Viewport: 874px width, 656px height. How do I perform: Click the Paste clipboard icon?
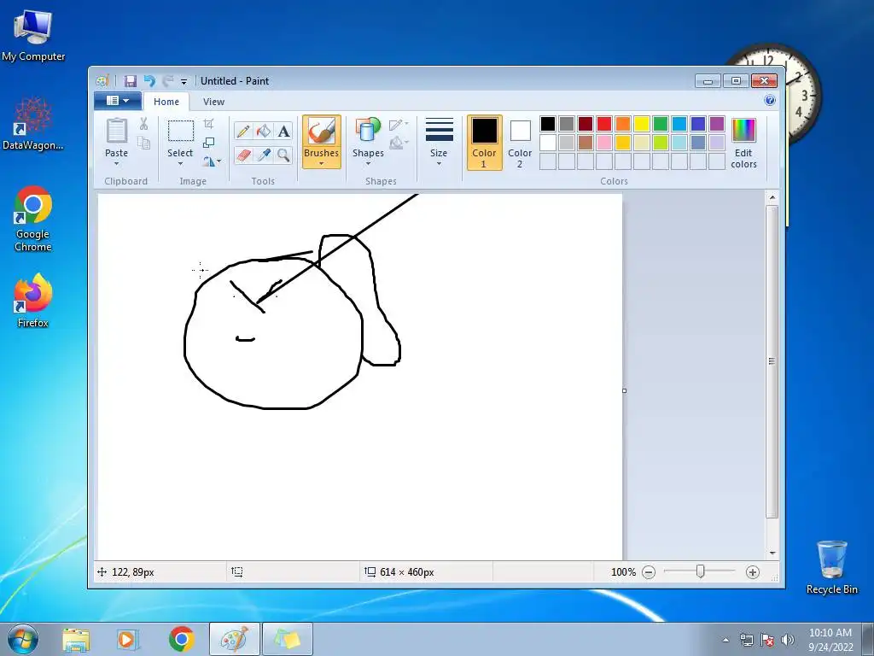[116, 131]
